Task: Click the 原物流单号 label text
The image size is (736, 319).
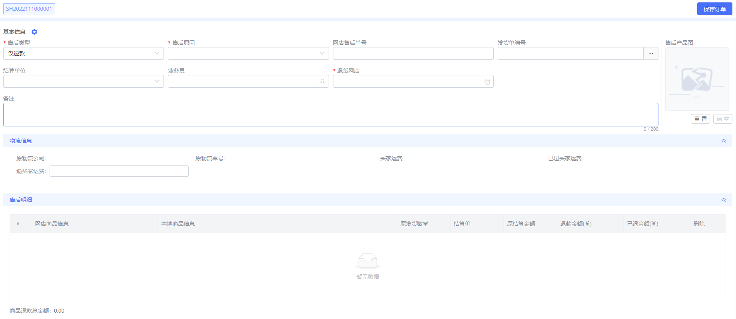Action: point(211,158)
